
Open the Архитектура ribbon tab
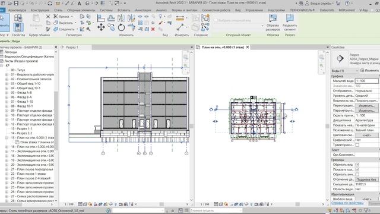tap(17, 10)
